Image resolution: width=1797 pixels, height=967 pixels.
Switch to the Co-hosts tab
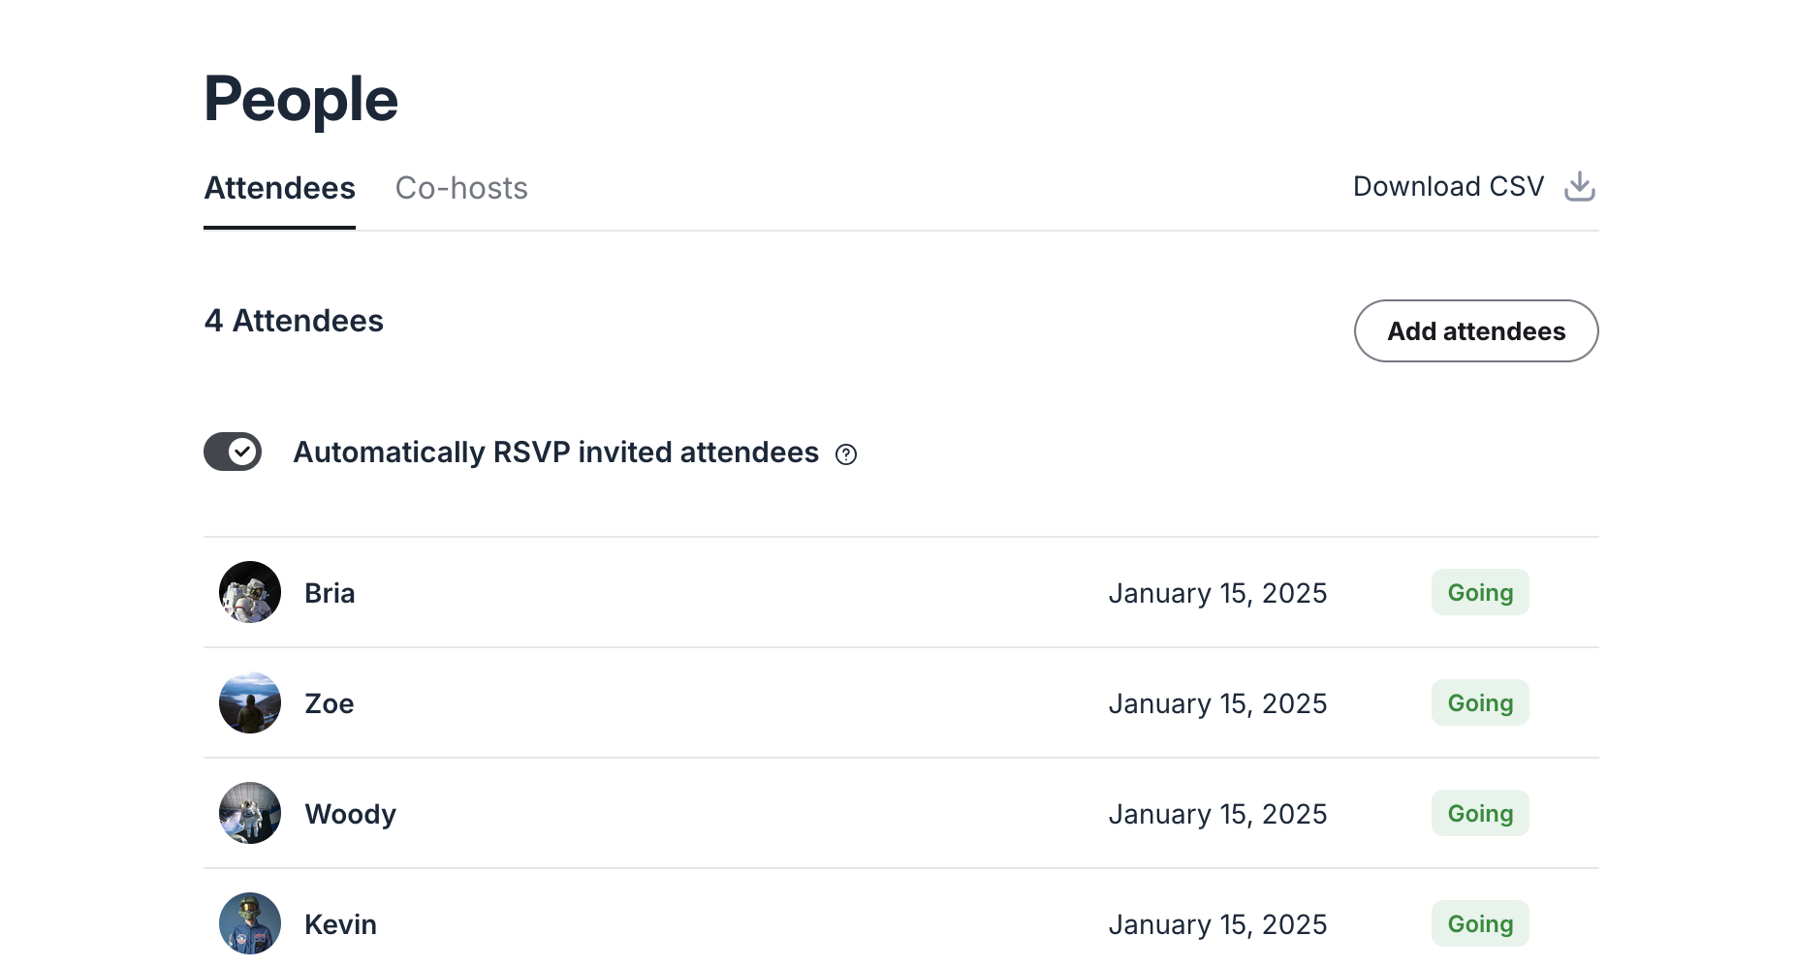click(461, 188)
